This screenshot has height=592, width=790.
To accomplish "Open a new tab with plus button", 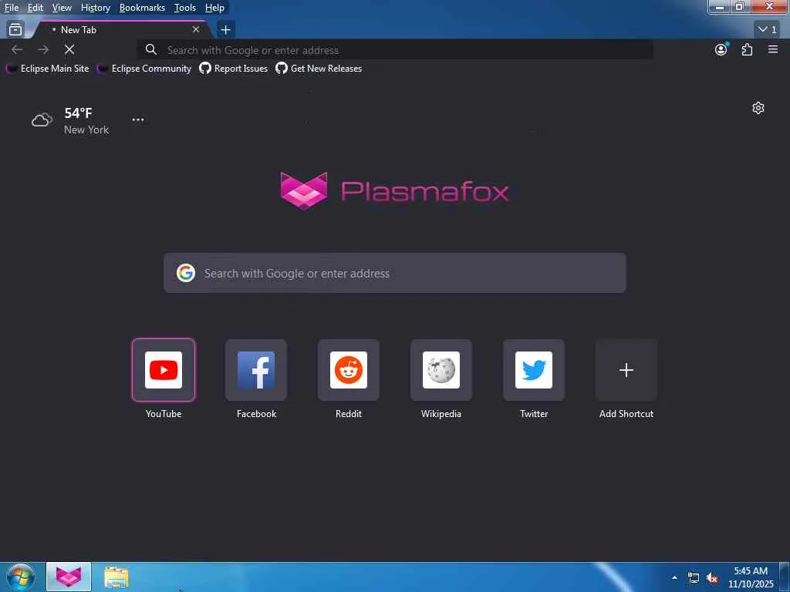I will 226,30.
